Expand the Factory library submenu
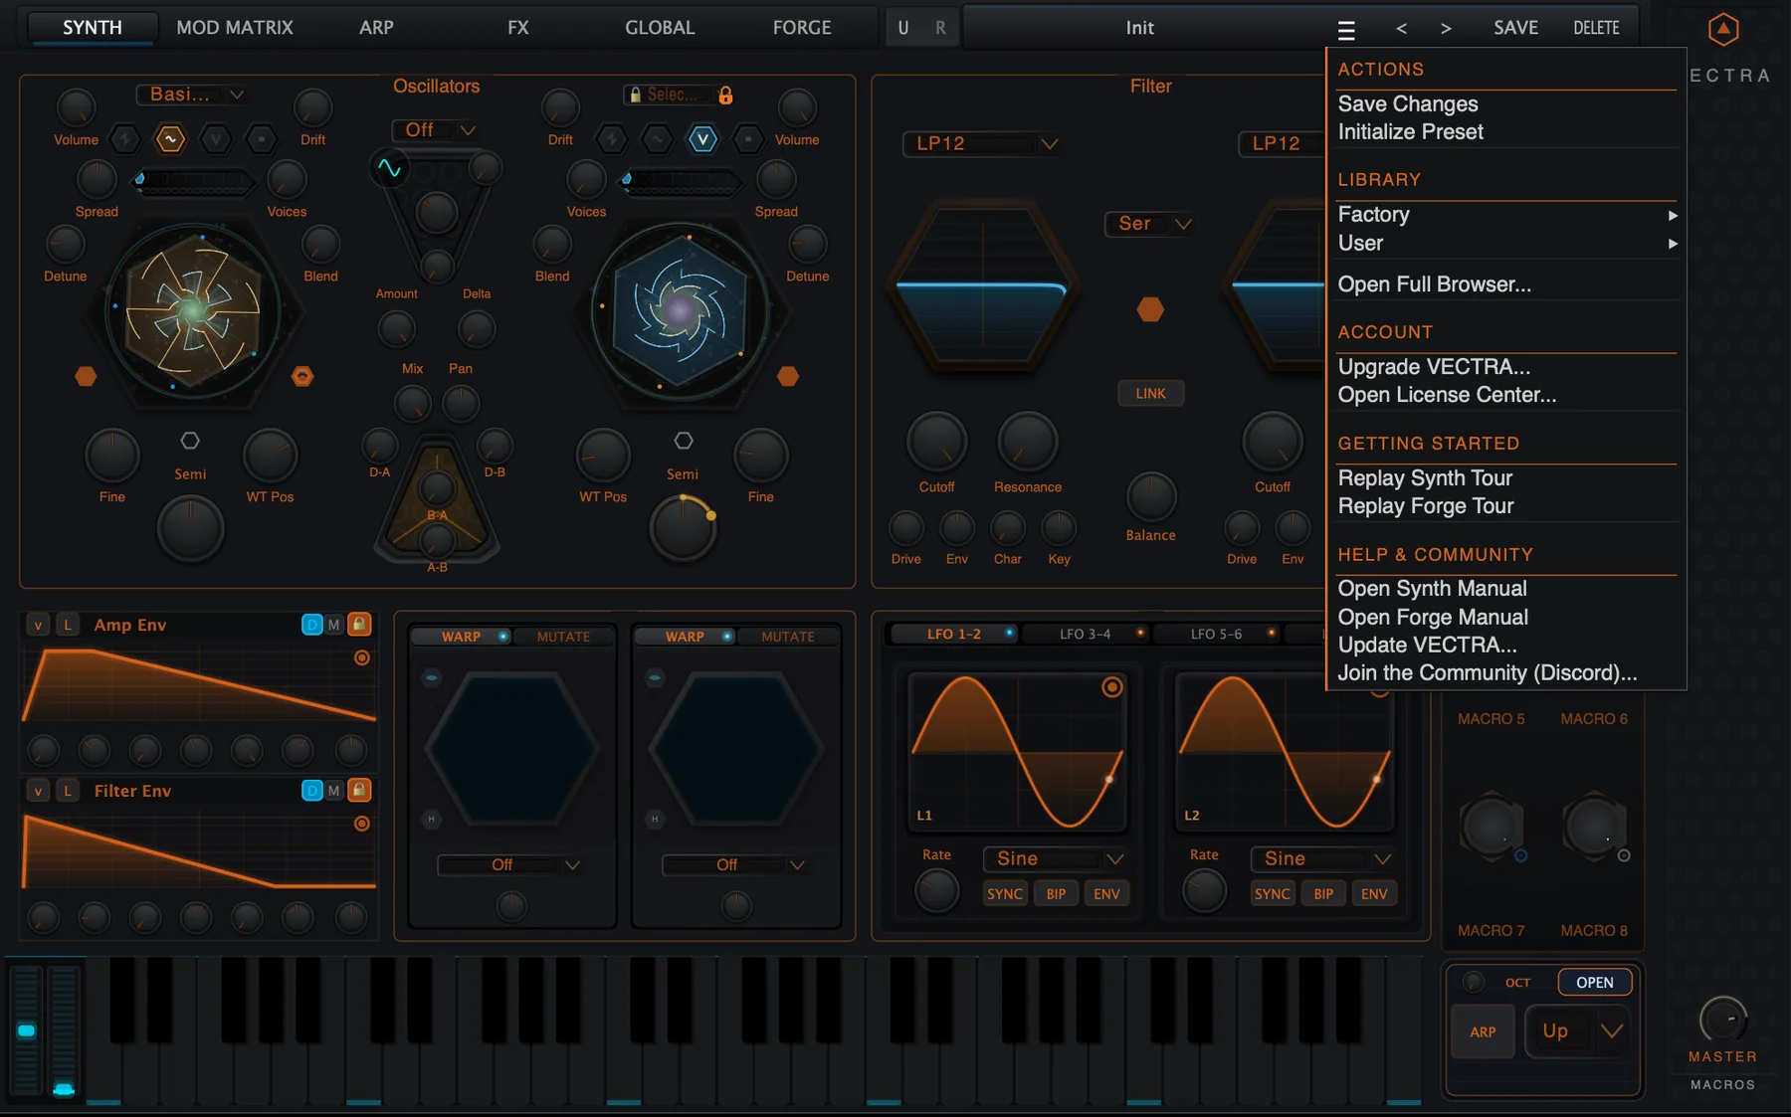The height and width of the screenshot is (1117, 1791). tap(1506, 215)
